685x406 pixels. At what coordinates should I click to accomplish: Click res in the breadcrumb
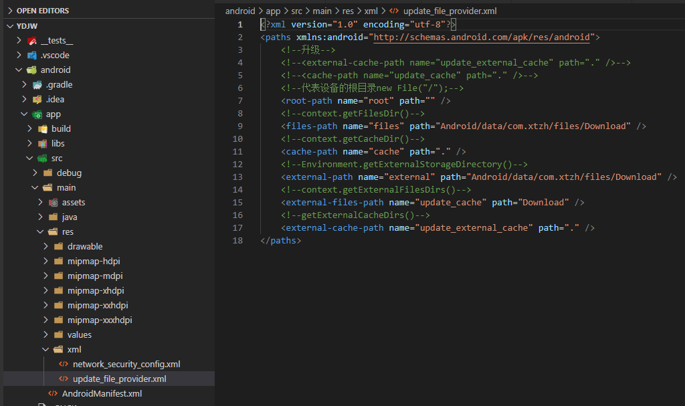348,11
